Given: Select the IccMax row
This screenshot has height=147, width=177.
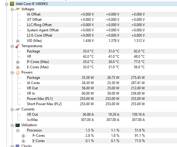Looking at the screenshot, I should 102,120.
